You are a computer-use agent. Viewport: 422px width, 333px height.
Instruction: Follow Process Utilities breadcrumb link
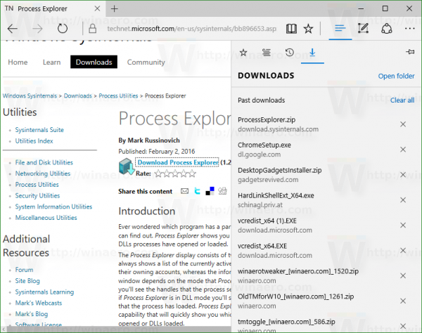click(118, 96)
